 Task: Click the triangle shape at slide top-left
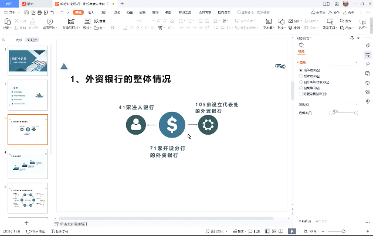[x=65, y=66]
